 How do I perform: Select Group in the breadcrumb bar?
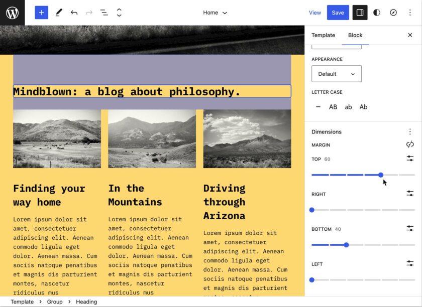(x=55, y=302)
